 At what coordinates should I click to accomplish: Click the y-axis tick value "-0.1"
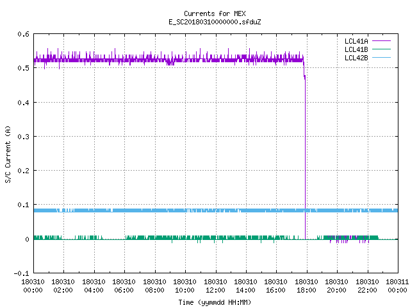tap(21, 273)
